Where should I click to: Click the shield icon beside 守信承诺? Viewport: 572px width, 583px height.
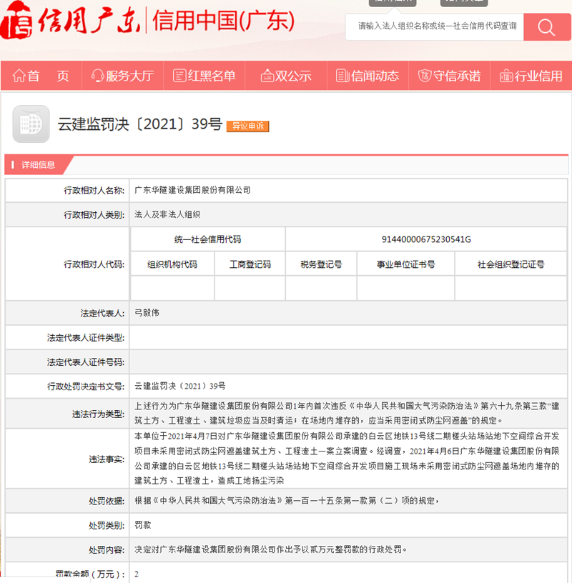[x=425, y=76]
